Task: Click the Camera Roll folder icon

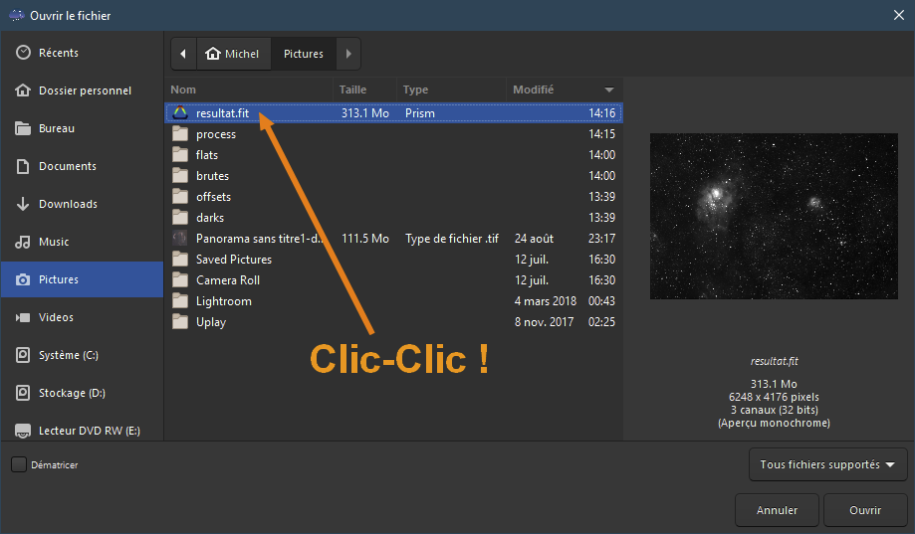Action: (180, 280)
